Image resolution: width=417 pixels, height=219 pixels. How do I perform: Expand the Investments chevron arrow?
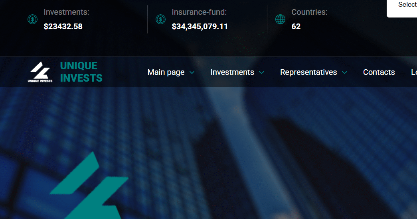coord(262,72)
